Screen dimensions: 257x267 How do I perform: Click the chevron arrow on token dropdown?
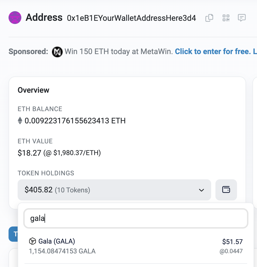202,190
